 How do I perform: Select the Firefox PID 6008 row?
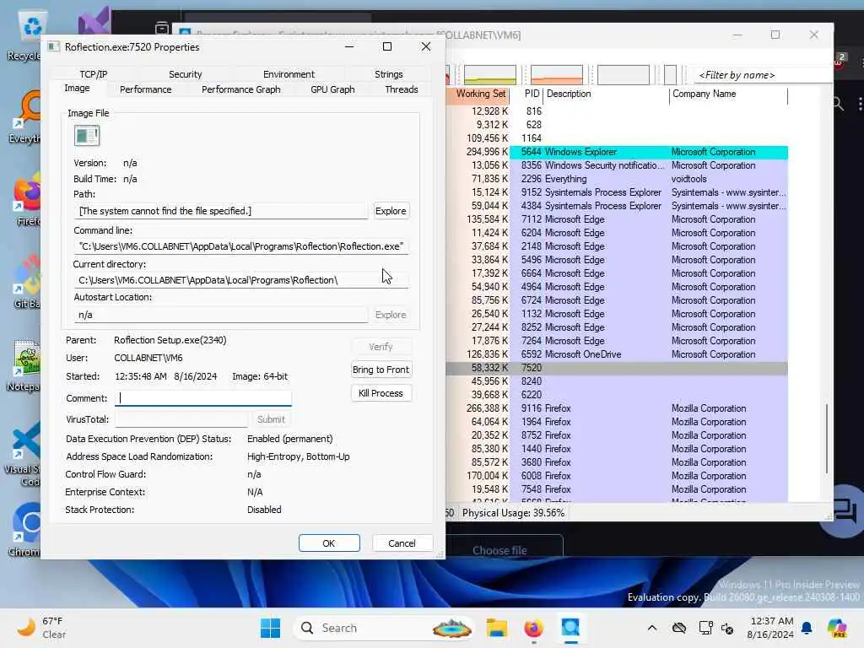[617, 476]
